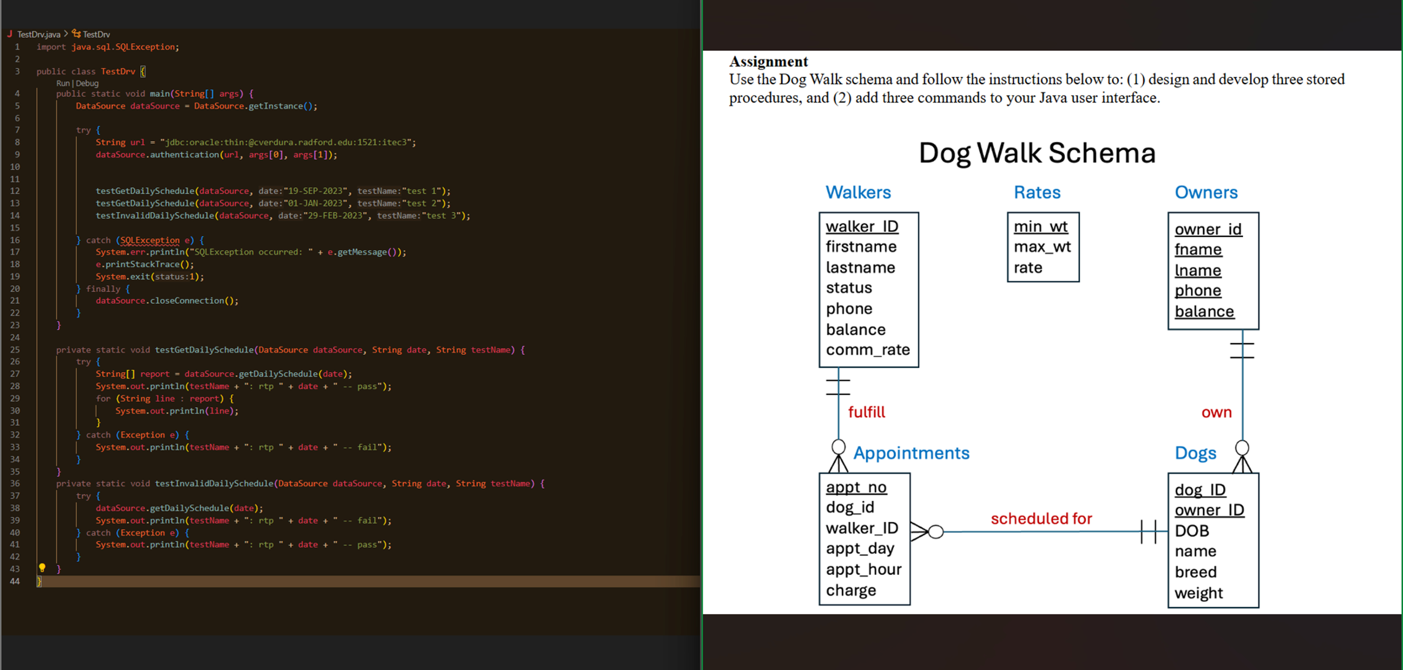The height and width of the screenshot is (670, 1403).
Task: Click the Dog Walk Schema title
Action: 1037,153
